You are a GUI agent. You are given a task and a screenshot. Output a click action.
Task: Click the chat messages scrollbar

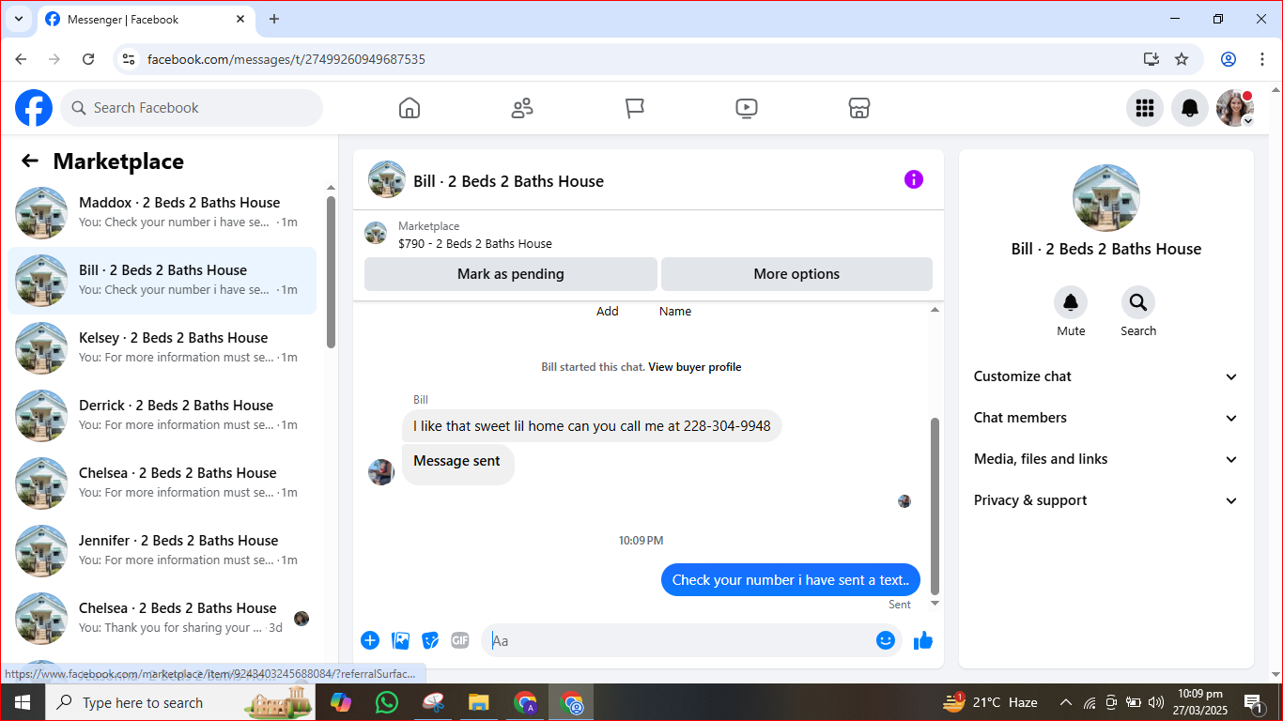935,505
